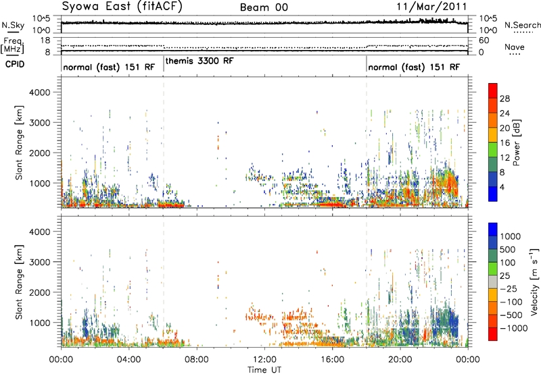Click the '4000' range tick of the power panel

(x=40, y=92)
